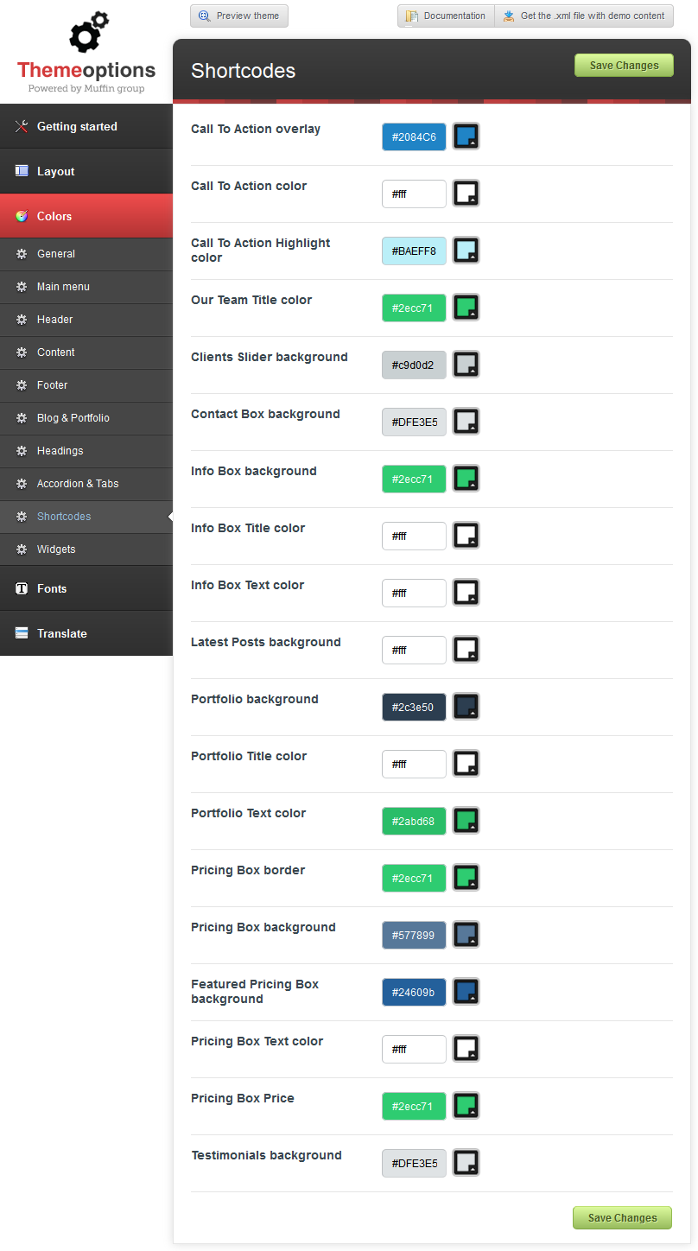Viewport: 698px width, 1251px height.
Task: Open picker swatch for Info Box background
Action: click(x=466, y=479)
